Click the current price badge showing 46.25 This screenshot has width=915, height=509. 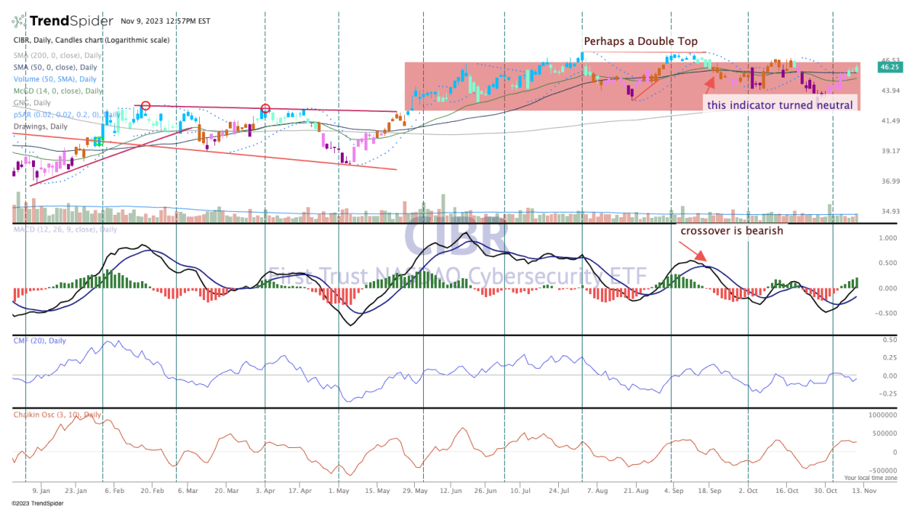[x=891, y=67]
